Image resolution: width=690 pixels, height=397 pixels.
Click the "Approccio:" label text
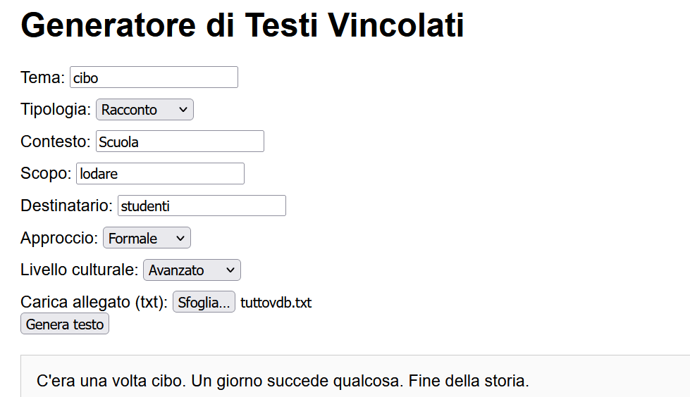click(x=59, y=239)
